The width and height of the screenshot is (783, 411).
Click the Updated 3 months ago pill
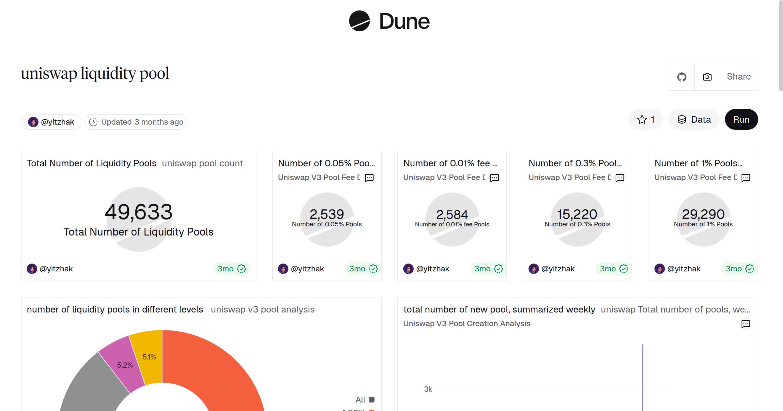pos(136,122)
